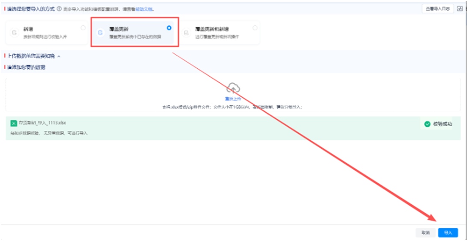Click the 新增 card title text
468x241 pixels.
pos(28,29)
